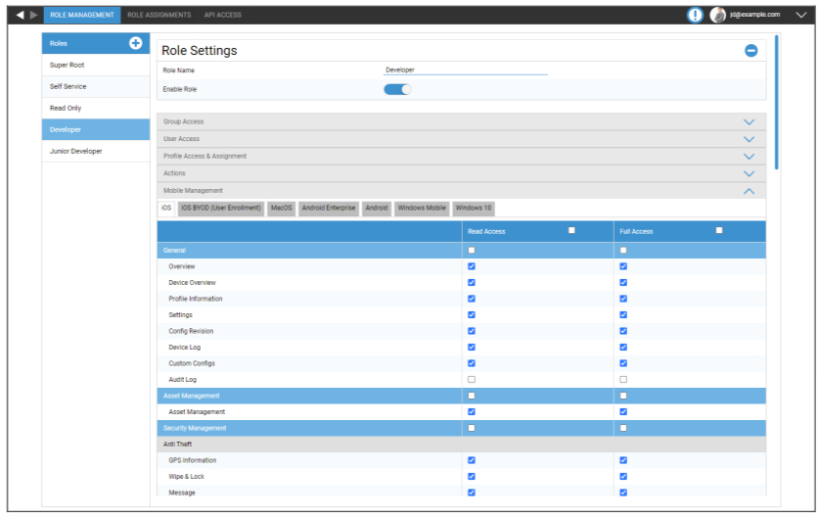
Task: Open the Android Enterprise platform tab
Action: [x=329, y=208]
